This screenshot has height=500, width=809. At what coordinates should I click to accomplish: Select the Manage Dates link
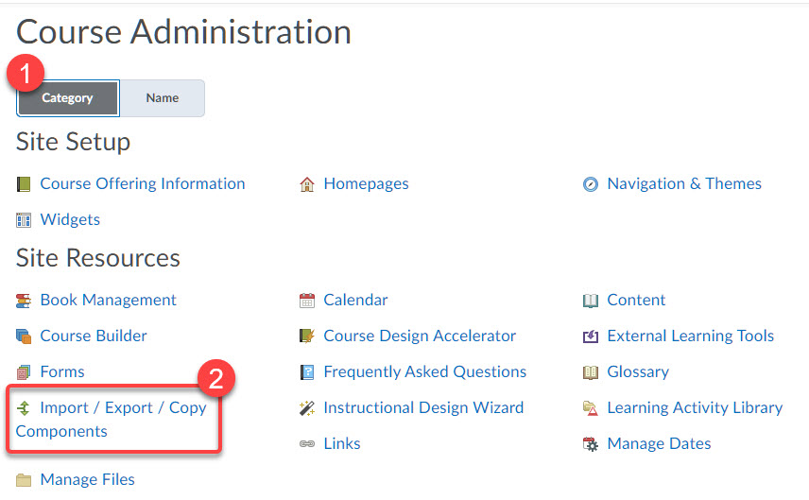(x=659, y=443)
